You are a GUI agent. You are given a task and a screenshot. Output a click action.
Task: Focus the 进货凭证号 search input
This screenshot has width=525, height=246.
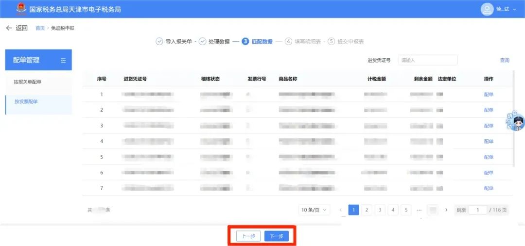[428, 60]
